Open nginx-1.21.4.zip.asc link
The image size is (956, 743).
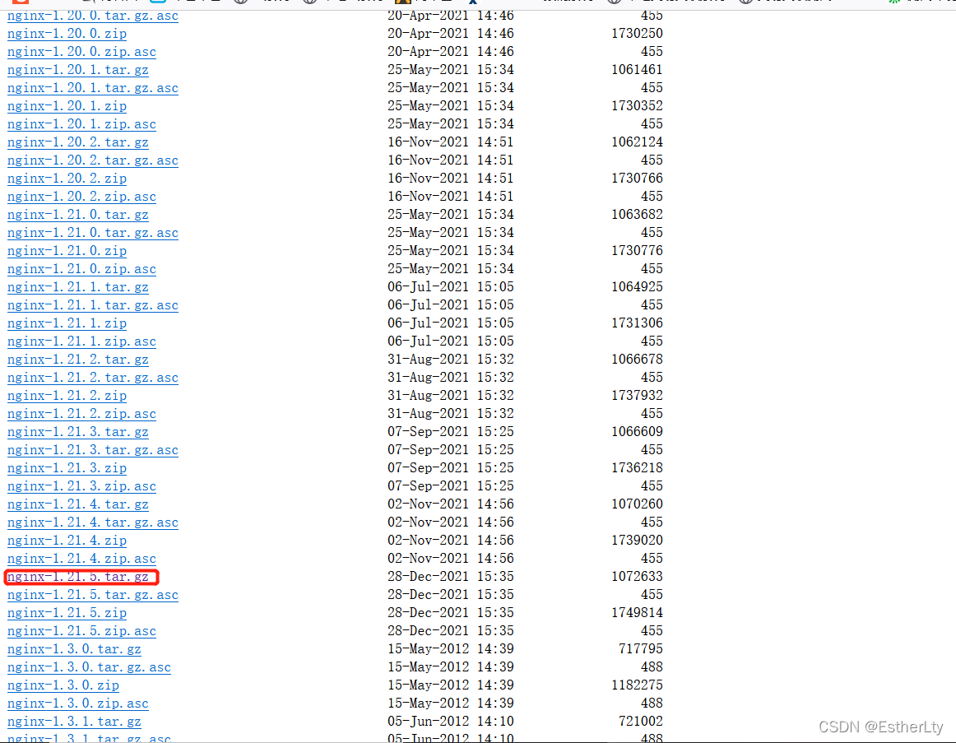click(81, 559)
